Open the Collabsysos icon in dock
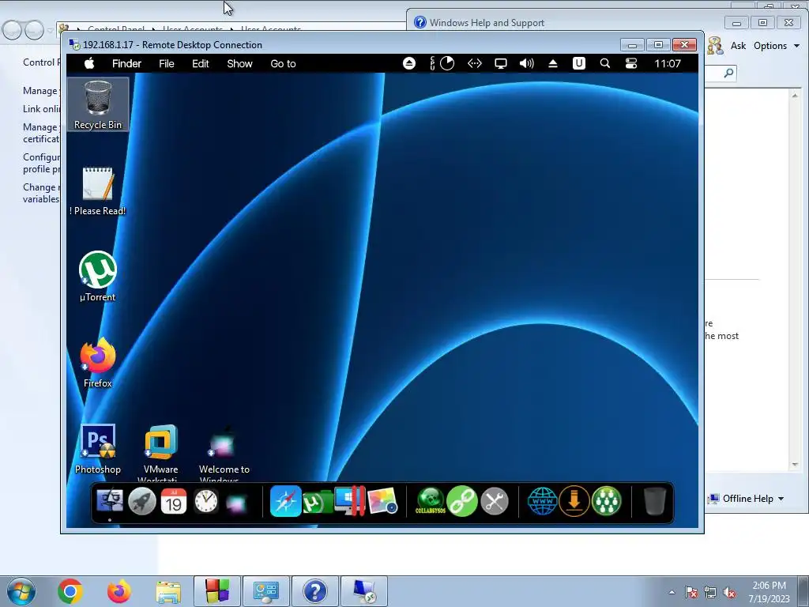This screenshot has height=607, width=809. click(431, 501)
